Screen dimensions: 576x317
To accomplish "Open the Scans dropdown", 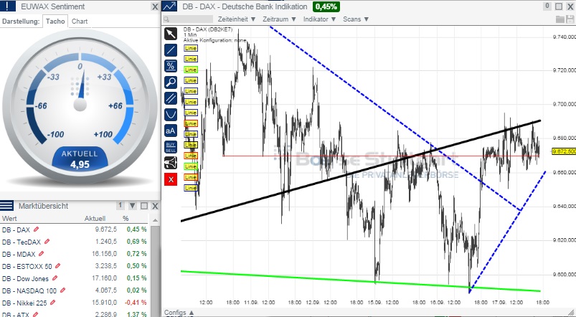I will pyautogui.click(x=356, y=19).
